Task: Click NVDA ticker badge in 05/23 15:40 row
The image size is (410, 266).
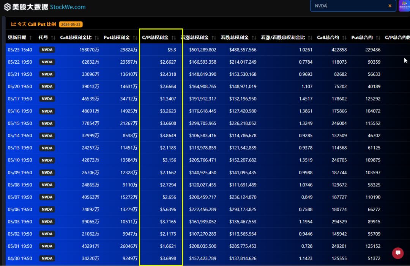Action: tap(47, 50)
